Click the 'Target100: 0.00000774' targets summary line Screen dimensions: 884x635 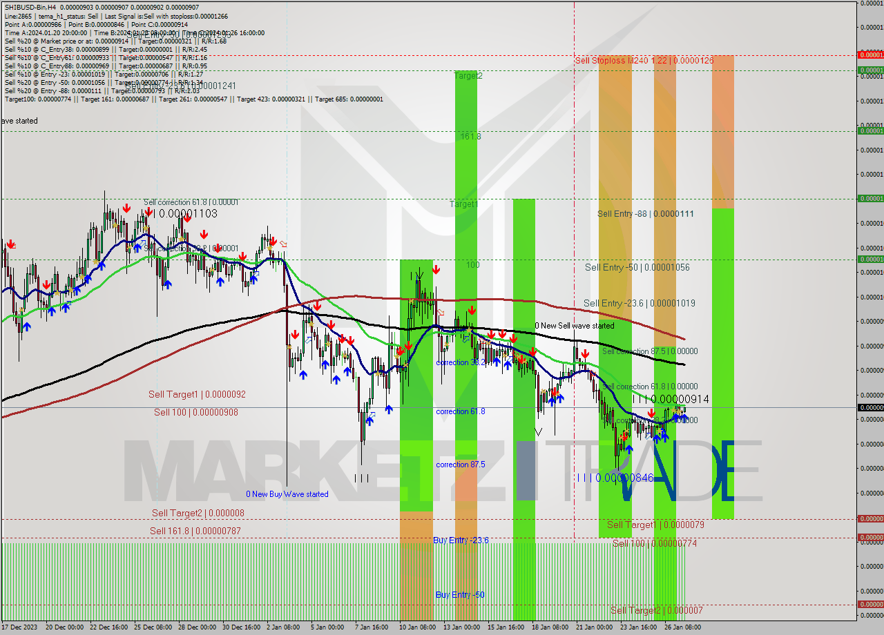click(193, 99)
